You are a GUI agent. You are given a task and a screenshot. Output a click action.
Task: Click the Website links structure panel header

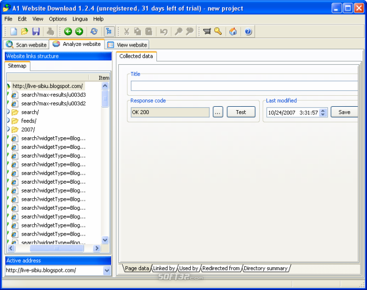tap(58, 56)
